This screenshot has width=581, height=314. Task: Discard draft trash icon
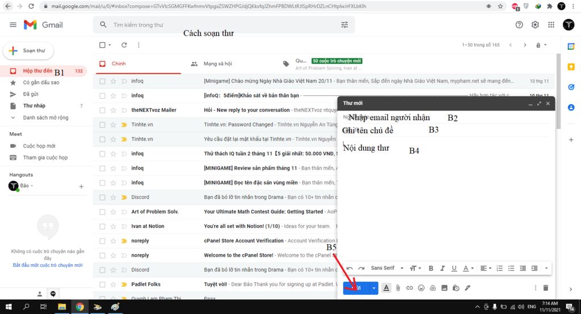(545, 288)
